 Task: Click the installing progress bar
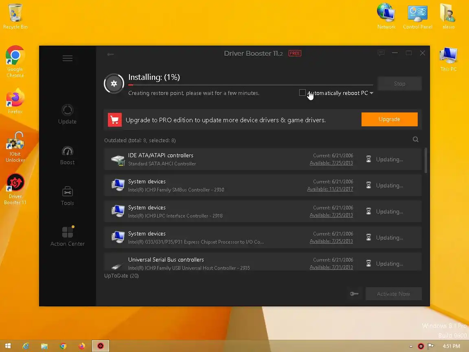point(251,85)
